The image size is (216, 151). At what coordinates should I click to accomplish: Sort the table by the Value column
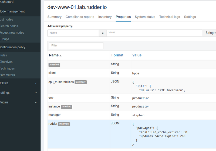click(x=137, y=55)
